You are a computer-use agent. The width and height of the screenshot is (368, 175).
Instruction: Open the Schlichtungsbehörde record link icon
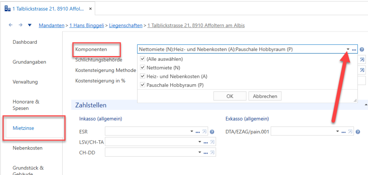pyautogui.click(x=362, y=60)
